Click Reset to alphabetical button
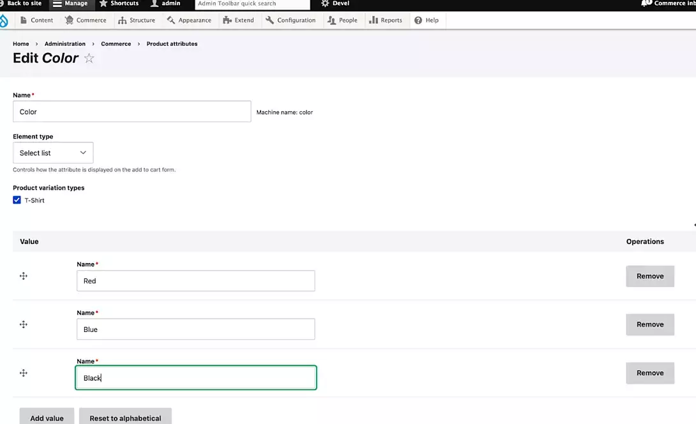696x424 pixels. [x=125, y=418]
